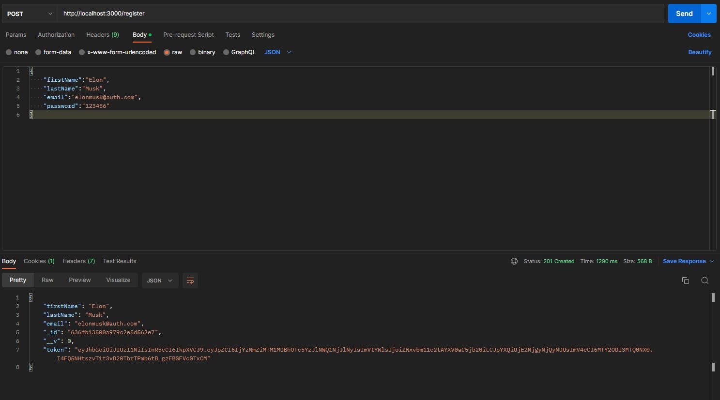Click the "lastName":"Musk" line in request editor
Image resolution: width=720 pixels, height=400 pixels.
(75, 89)
